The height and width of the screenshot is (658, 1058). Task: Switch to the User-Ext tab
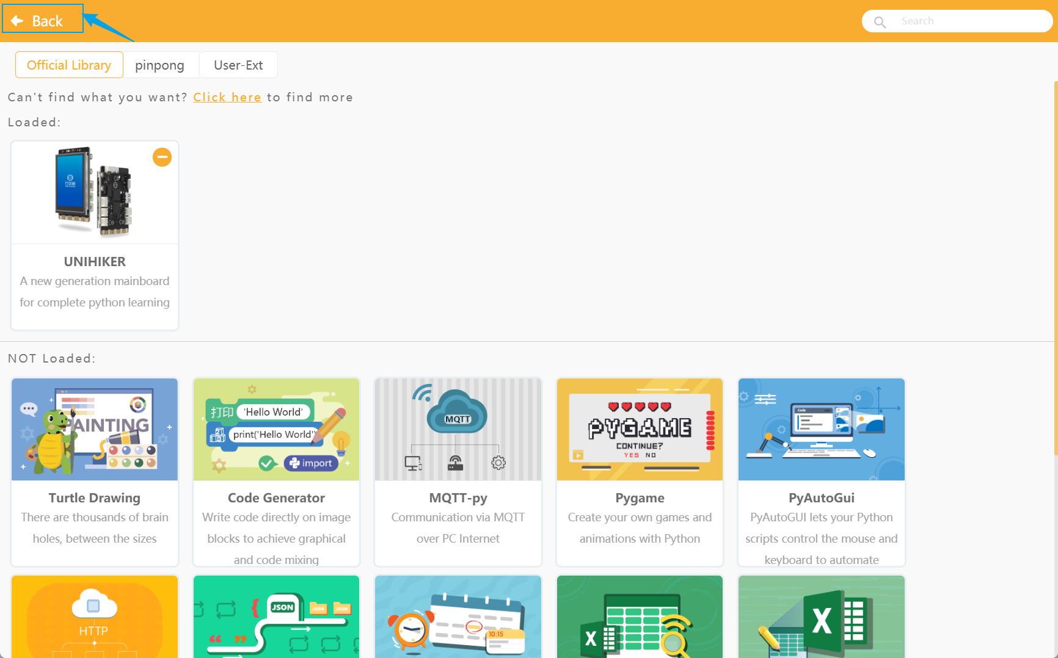pyautogui.click(x=238, y=65)
